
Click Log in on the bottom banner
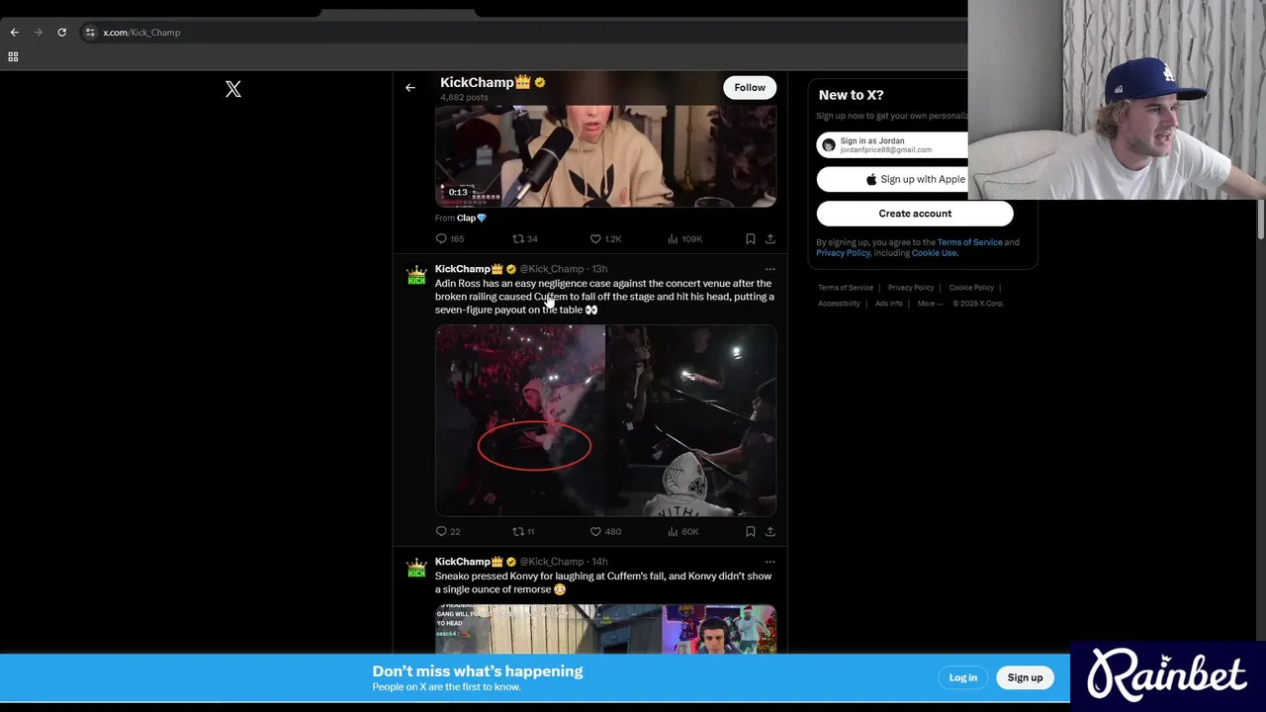click(962, 677)
